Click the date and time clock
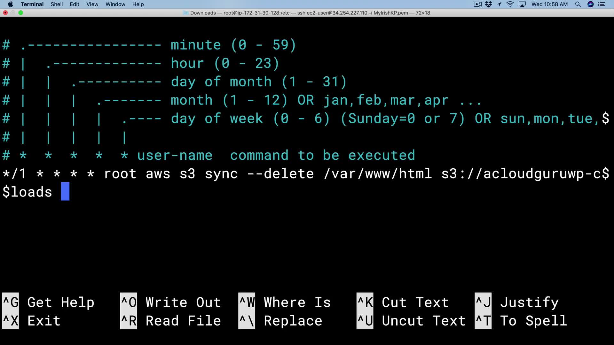 (x=549, y=4)
